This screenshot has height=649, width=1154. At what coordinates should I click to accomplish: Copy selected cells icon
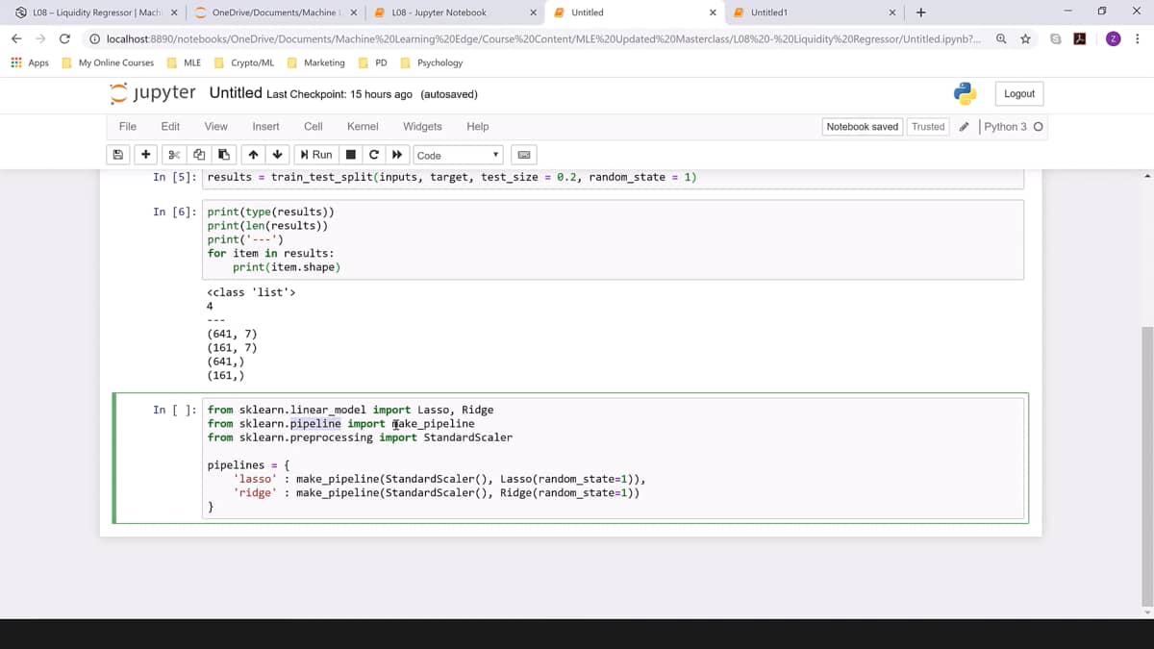coord(199,155)
